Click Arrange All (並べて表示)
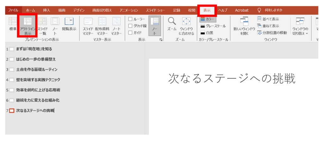 pyautogui.click(x=268, y=19)
